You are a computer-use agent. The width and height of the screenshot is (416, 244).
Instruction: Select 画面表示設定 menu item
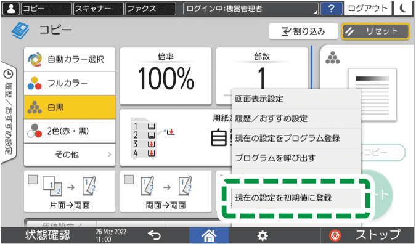296,99
